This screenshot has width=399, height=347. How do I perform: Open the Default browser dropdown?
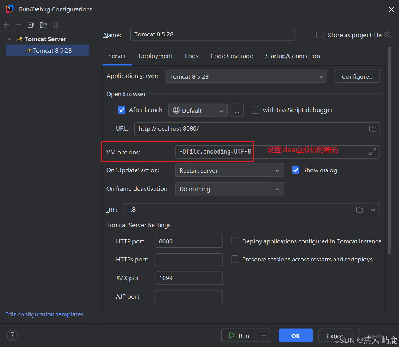pos(198,110)
